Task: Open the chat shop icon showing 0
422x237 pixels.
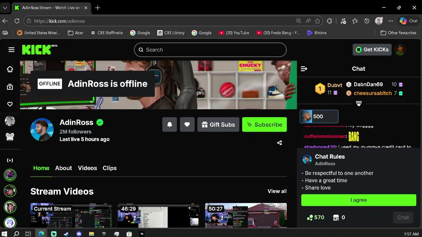Action: (336, 217)
